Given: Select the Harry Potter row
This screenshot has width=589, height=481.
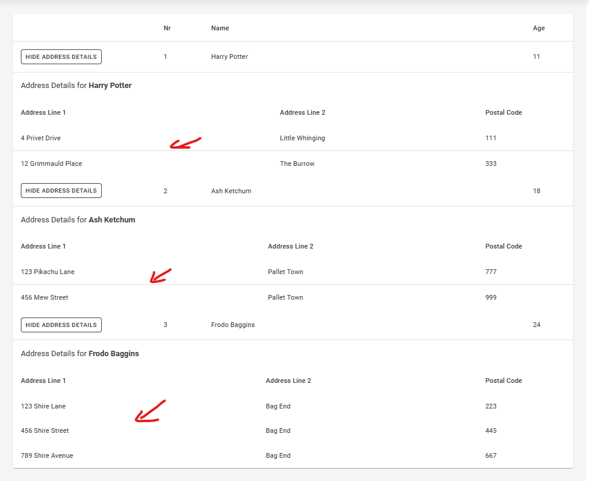Looking at the screenshot, I should pos(229,56).
